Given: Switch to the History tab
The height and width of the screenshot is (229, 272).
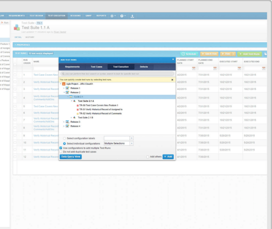Looking at the screenshot, I should point(30,37).
